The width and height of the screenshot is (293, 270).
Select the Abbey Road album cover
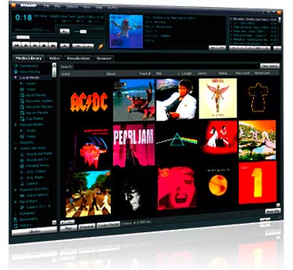[89, 194]
